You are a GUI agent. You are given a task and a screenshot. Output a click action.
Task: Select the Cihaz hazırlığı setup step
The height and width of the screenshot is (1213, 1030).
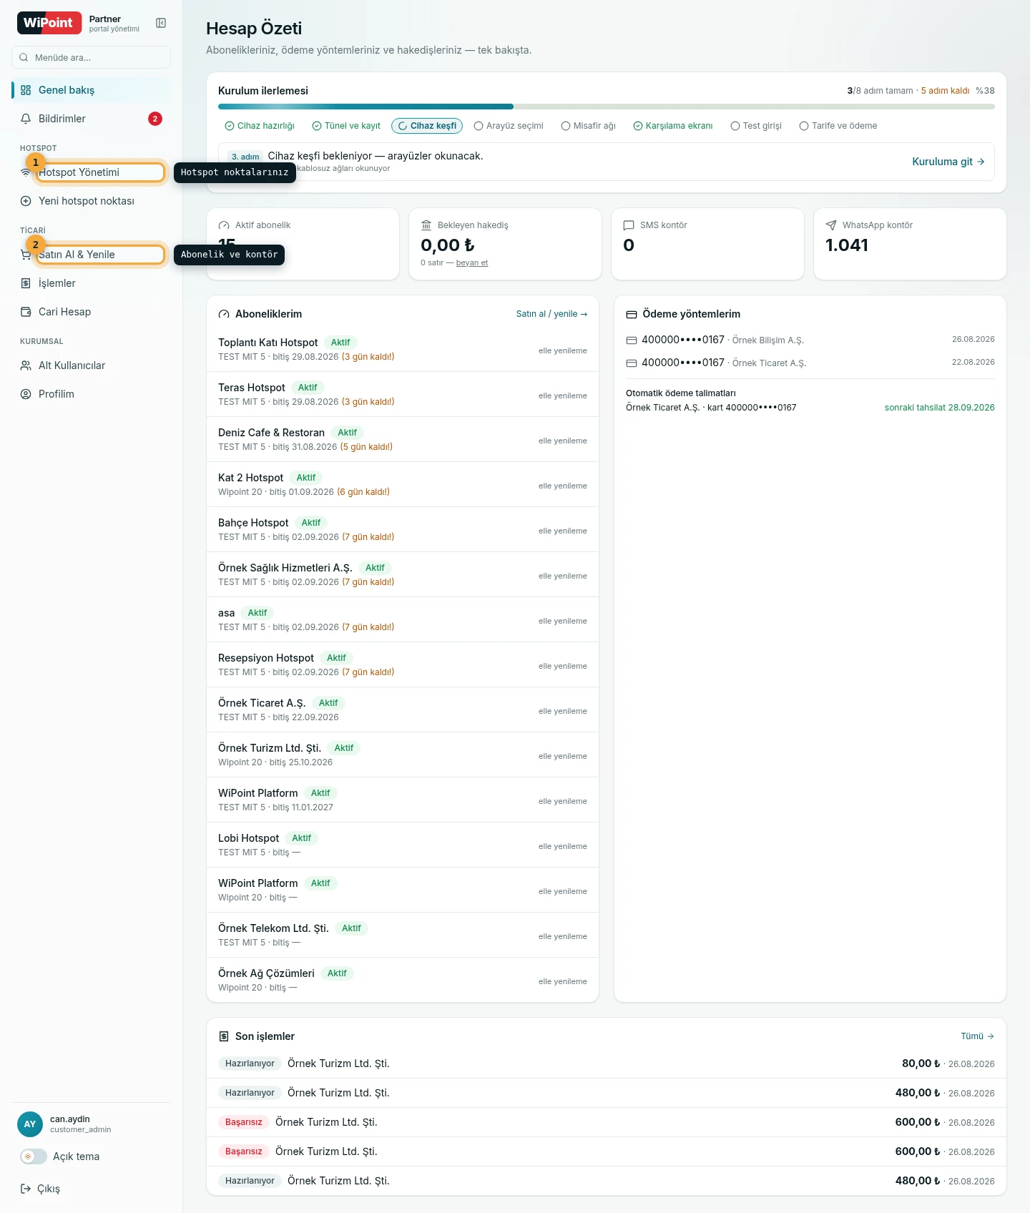point(260,126)
